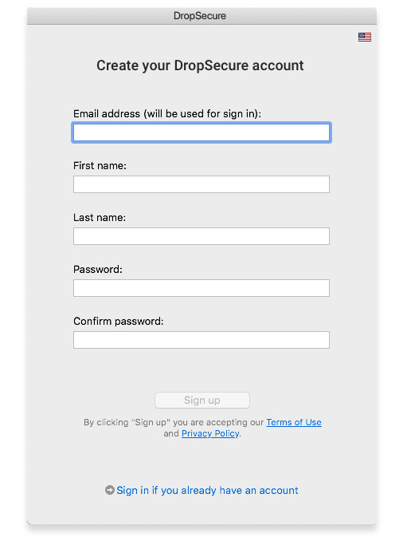Image resolution: width=407 pixels, height=553 pixels.
Task: Click the arrow circle icon beside Sign in
Action: click(x=110, y=490)
